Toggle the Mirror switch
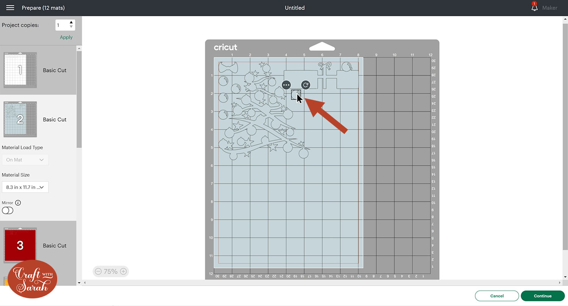The width and height of the screenshot is (568, 306). click(x=8, y=211)
